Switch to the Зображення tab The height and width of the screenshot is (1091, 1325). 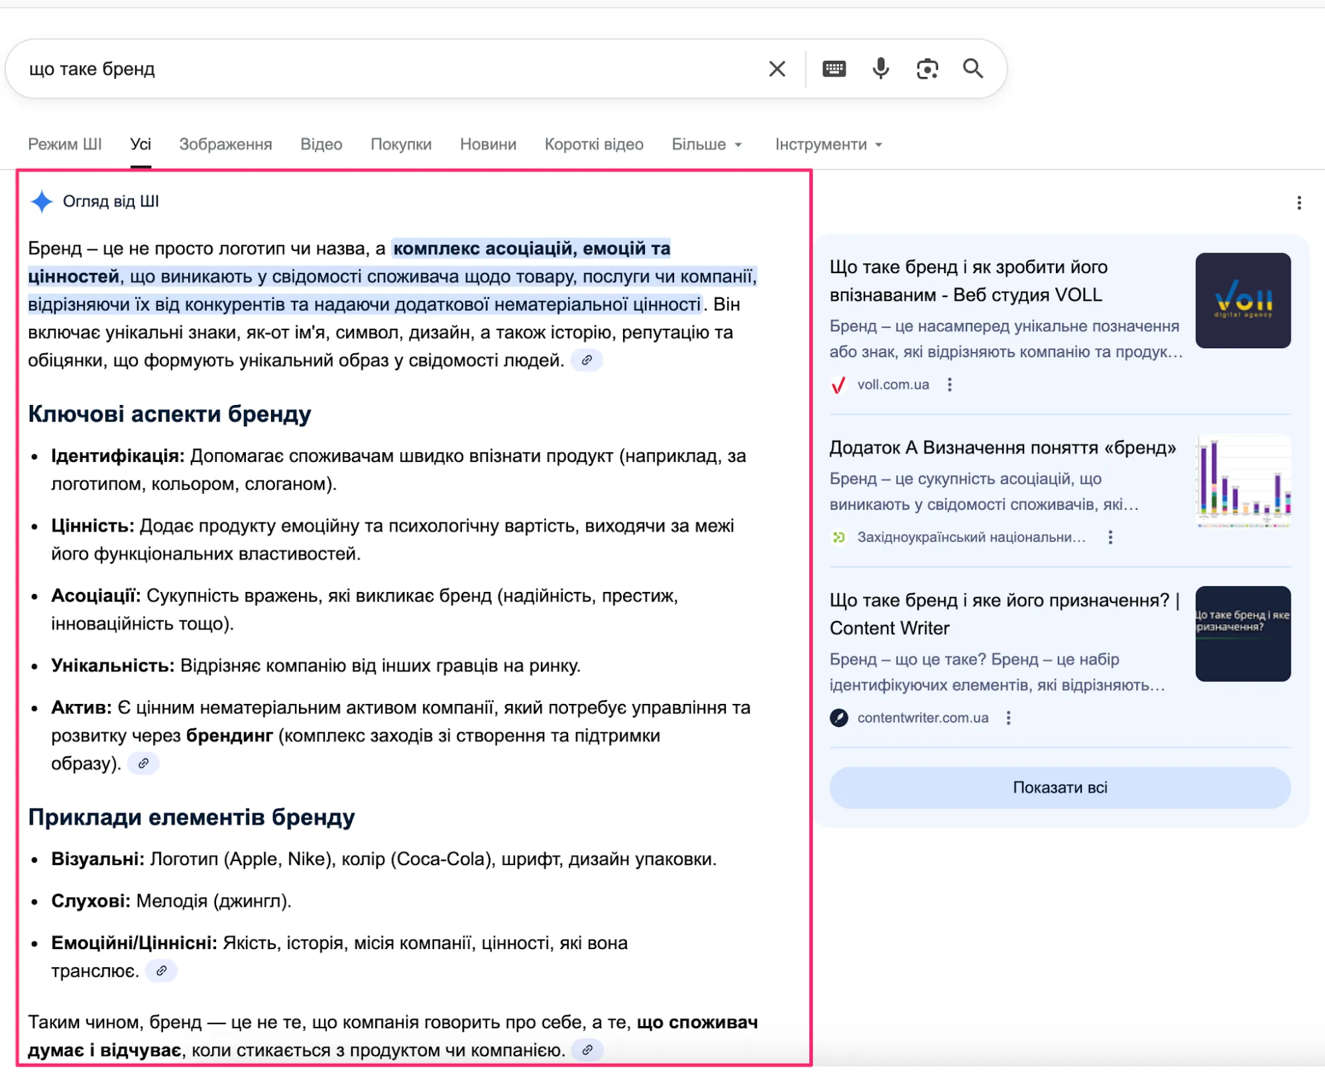(225, 144)
